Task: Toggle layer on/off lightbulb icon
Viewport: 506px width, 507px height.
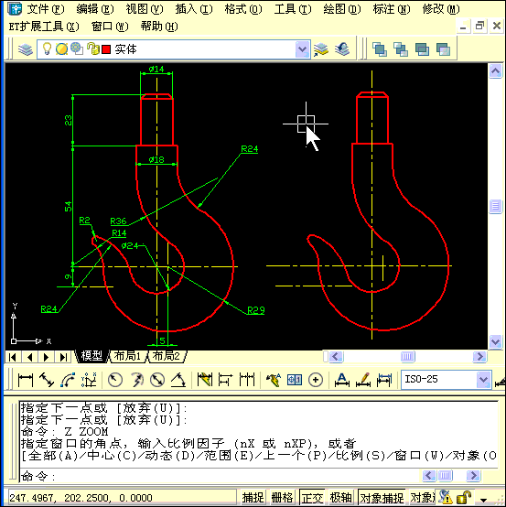Action: 48,49
